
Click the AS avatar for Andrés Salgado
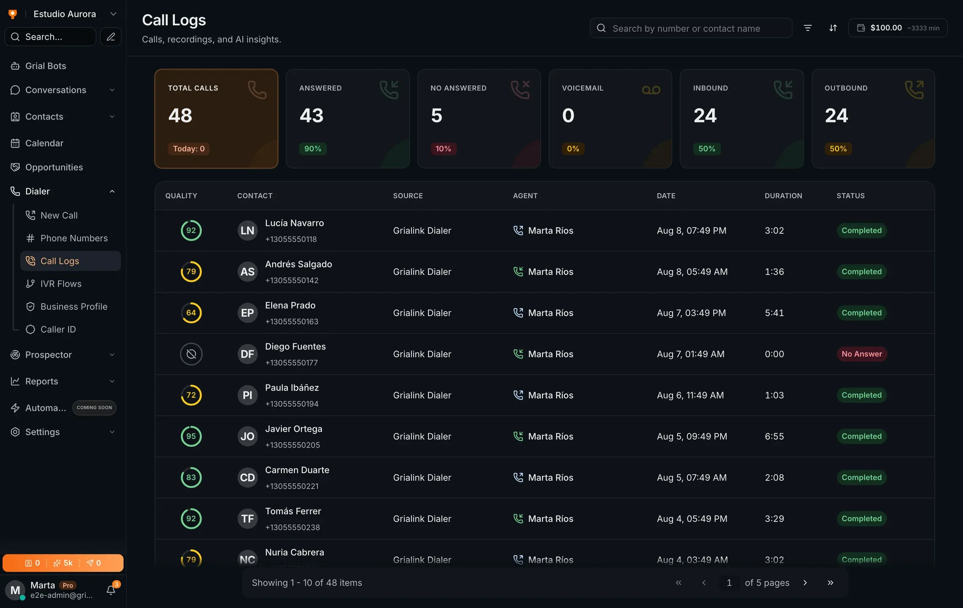[248, 272]
